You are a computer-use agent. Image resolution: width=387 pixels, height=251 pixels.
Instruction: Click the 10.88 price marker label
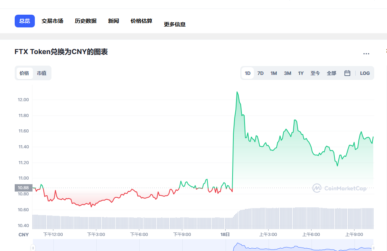[24, 188]
